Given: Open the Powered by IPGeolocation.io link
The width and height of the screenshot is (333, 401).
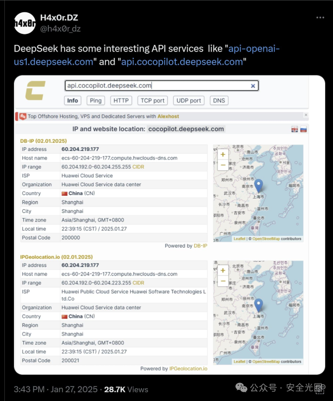Looking at the screenshot, I should (188, 368).
